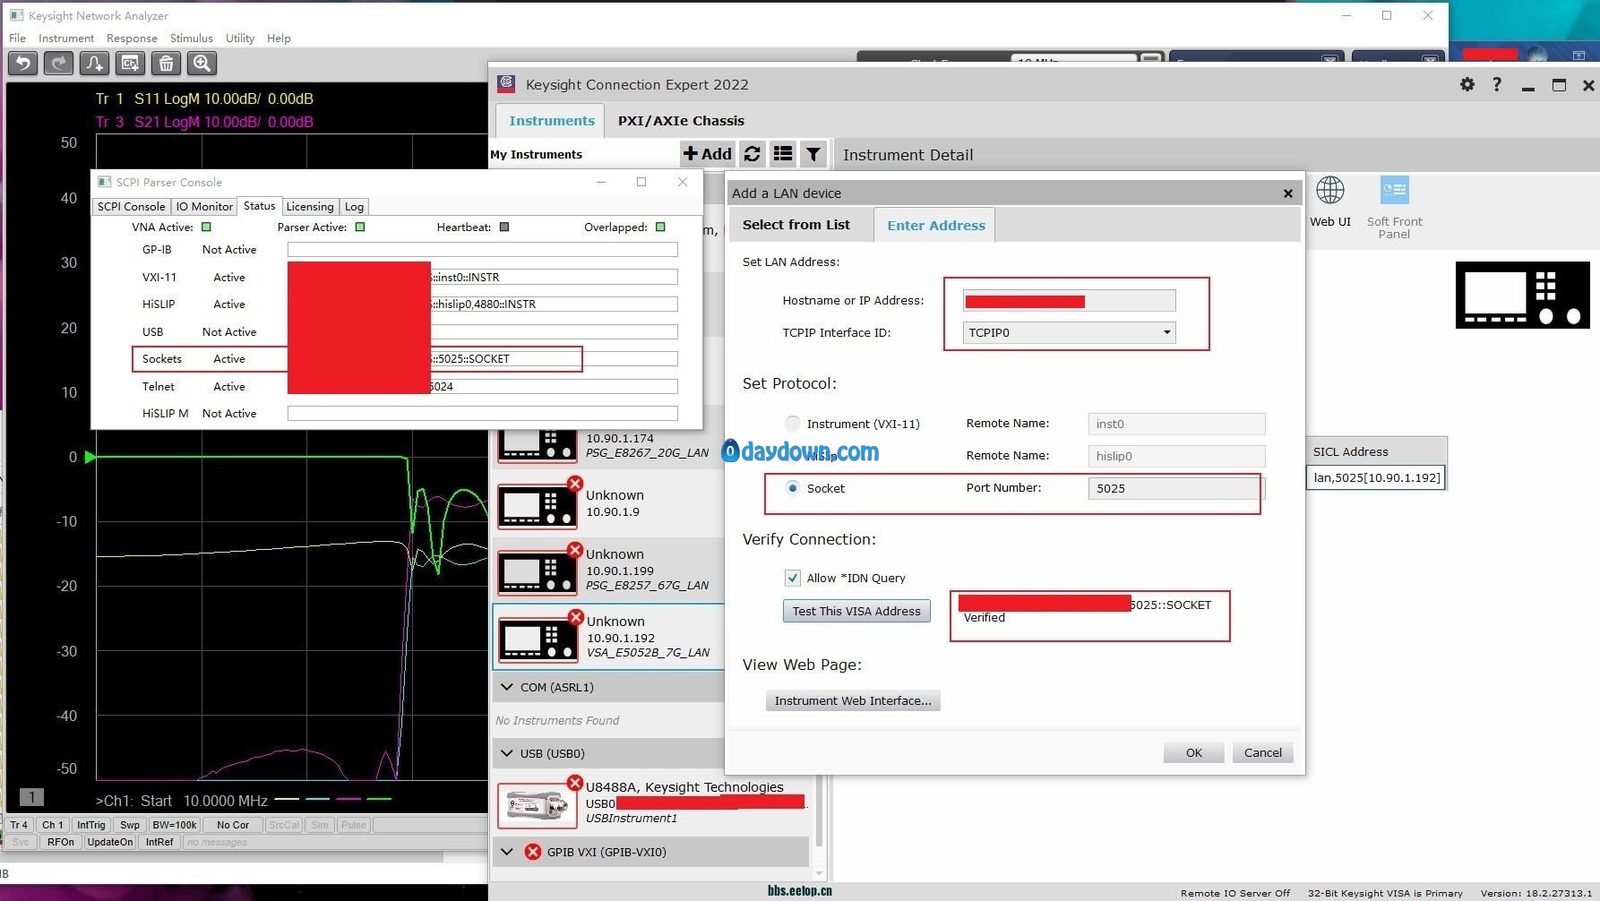Collapse the GPIB VXI (GPIB-VXI0) section
The image size is (1600, 901).
coord(507,852)
